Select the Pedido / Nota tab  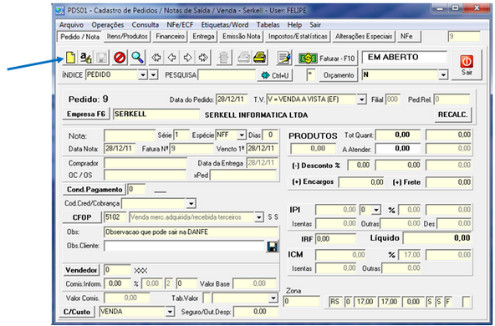pos(80,37)
